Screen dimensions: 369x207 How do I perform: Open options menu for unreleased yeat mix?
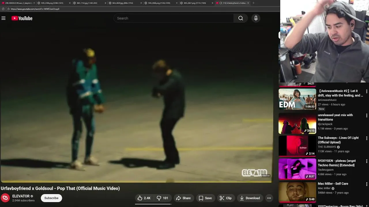tap(366, 116)
